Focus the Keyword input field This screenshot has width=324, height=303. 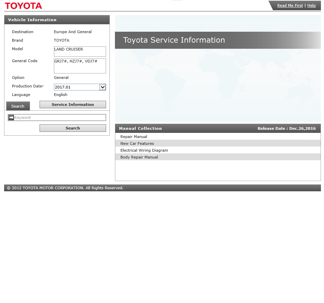coord(57,118)
